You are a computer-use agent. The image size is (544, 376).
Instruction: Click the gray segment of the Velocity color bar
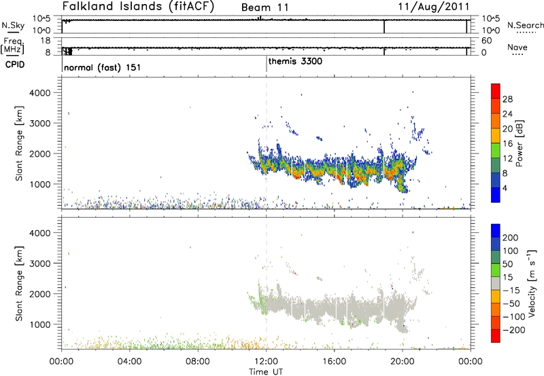pyautogui.click(x=496, y=283)
